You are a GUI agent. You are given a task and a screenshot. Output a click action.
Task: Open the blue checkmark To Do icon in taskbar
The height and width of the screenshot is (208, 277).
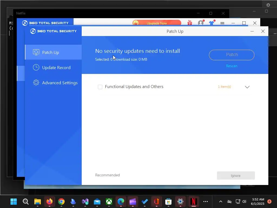pyautogui.click(x=145, y=201)
